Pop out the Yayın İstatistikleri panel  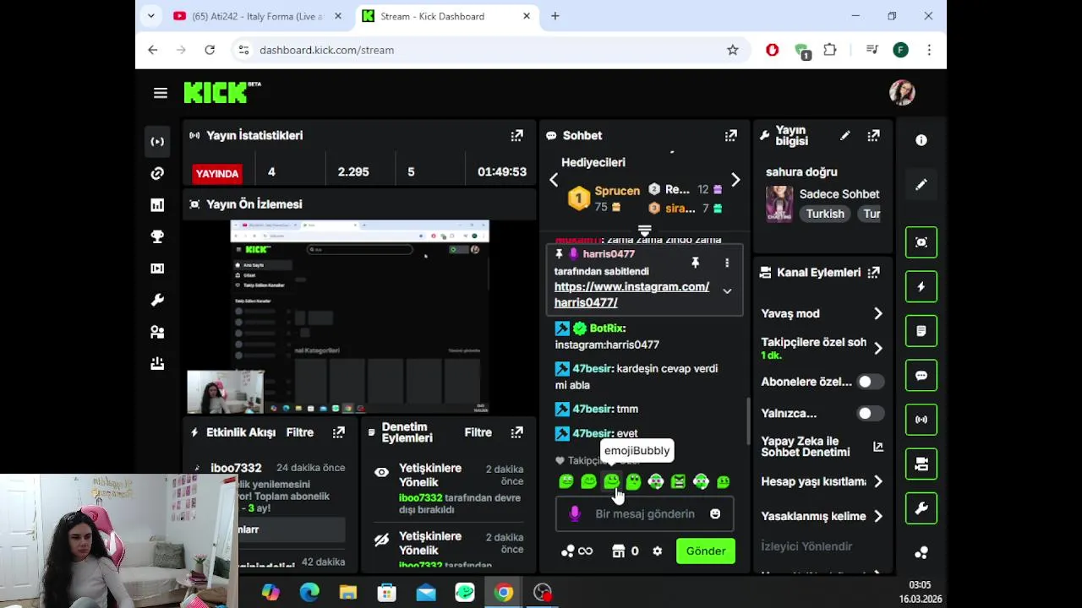(516, 135)
